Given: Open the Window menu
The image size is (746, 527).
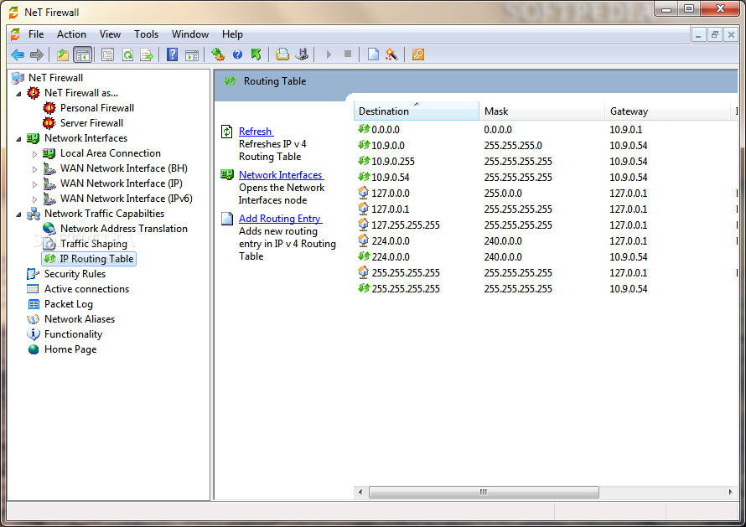Looking at the screenshot, I should pyautogui.click(x=190, y=34).
